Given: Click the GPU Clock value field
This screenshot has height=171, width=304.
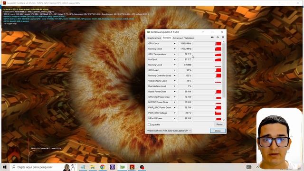Looking at the screenshot, I should [185, 43].
